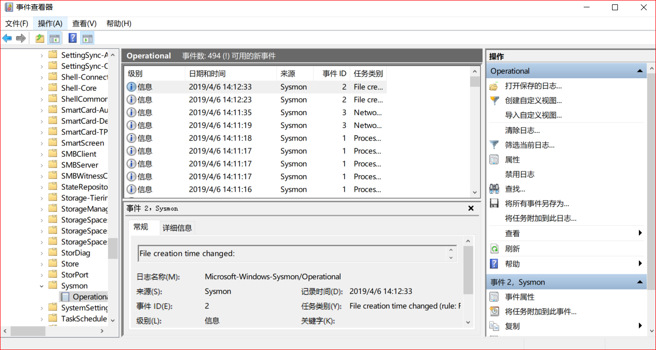Collapse the Sysmon tree node
The height and width of the screenshot is (350, 656).
click(x=42, y=286)
